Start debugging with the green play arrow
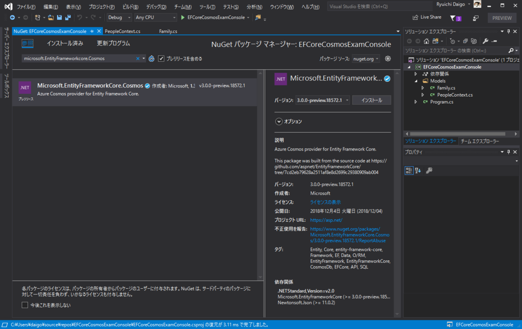522x329 pixels. tap(183, 18)
